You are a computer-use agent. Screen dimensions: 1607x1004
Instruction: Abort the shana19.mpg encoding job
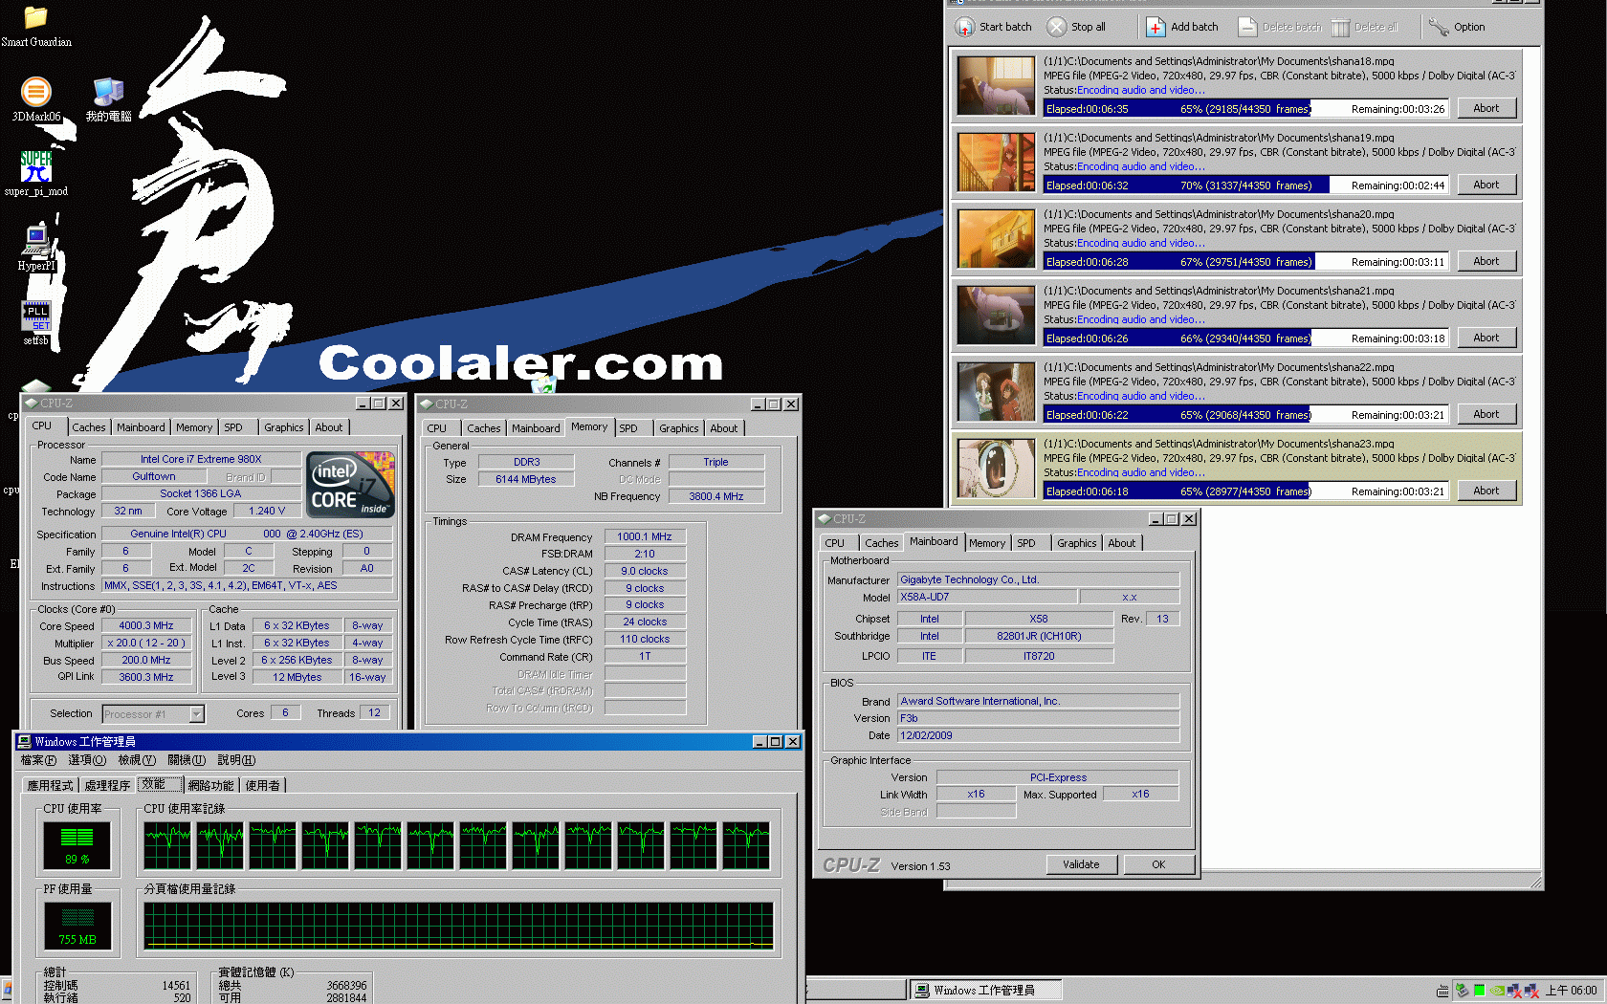(x=1486, y=185)
